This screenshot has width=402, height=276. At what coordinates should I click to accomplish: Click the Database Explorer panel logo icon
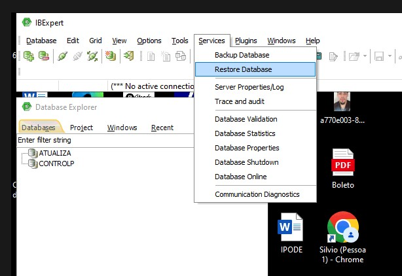pos(27,106)
